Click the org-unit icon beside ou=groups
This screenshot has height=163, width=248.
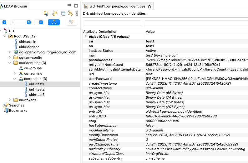[21, 68]
